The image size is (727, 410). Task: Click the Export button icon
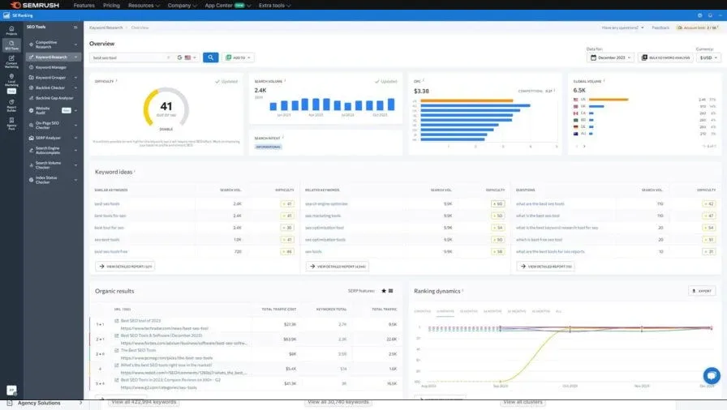point(694,291)
